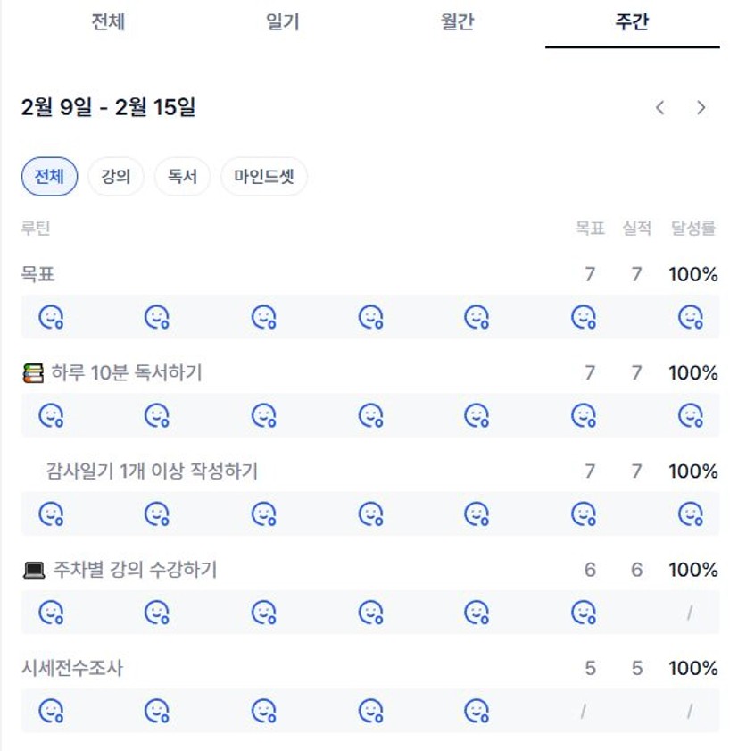Switch to the 전체 tab
Viewport: 738px width, 751px height.
point(107,22)
